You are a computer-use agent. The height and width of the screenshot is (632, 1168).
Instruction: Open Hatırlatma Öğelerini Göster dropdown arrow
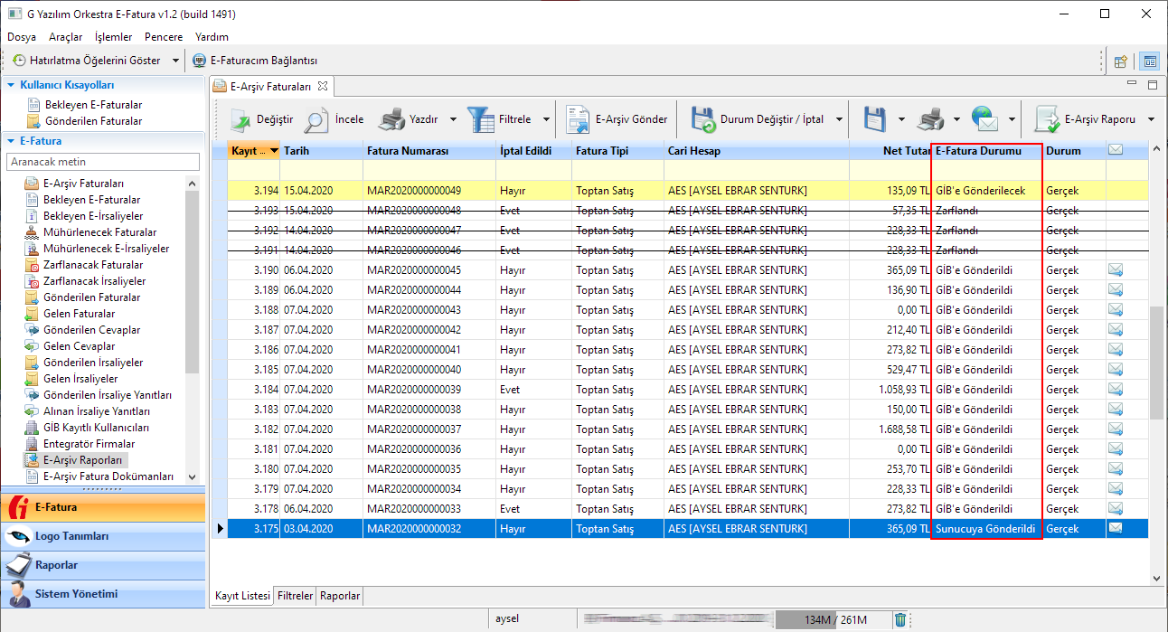point(176,61)
